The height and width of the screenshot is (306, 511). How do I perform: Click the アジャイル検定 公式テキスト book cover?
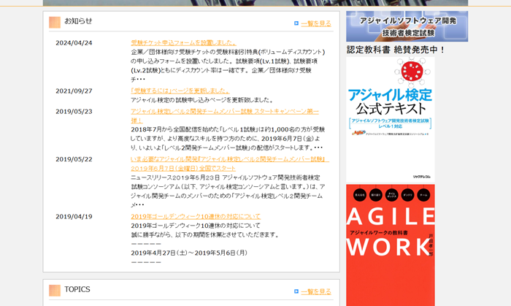coord(391,119)
